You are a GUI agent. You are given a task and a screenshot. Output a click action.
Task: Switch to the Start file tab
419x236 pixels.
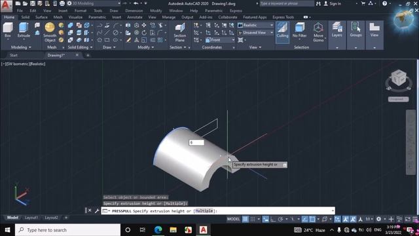[14, 55]
